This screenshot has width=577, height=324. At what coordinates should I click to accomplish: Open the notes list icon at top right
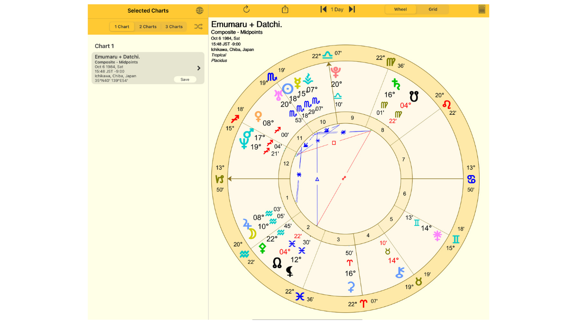[482, 9]
